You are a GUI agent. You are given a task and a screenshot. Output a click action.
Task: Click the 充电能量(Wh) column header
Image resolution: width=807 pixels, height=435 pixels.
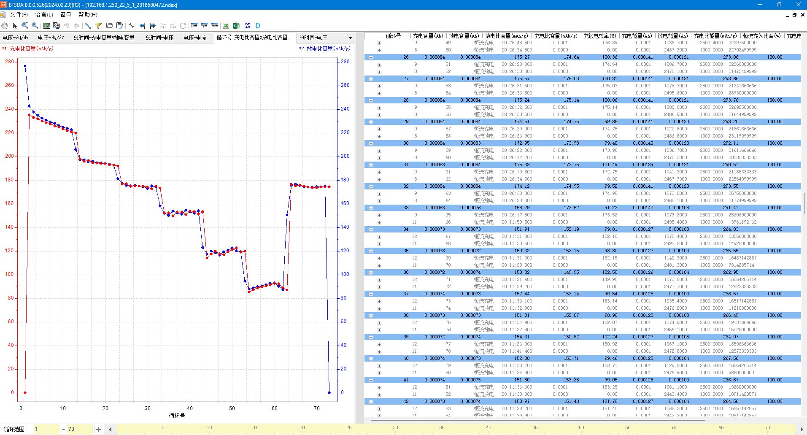pyautogui.click(x=637, y=36)
